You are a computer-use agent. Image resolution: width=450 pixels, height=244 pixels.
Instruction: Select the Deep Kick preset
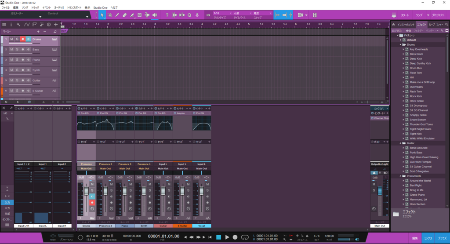coord(416,59)
